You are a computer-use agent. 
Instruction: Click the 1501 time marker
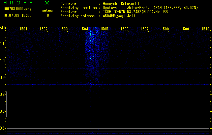pos(23,29)
